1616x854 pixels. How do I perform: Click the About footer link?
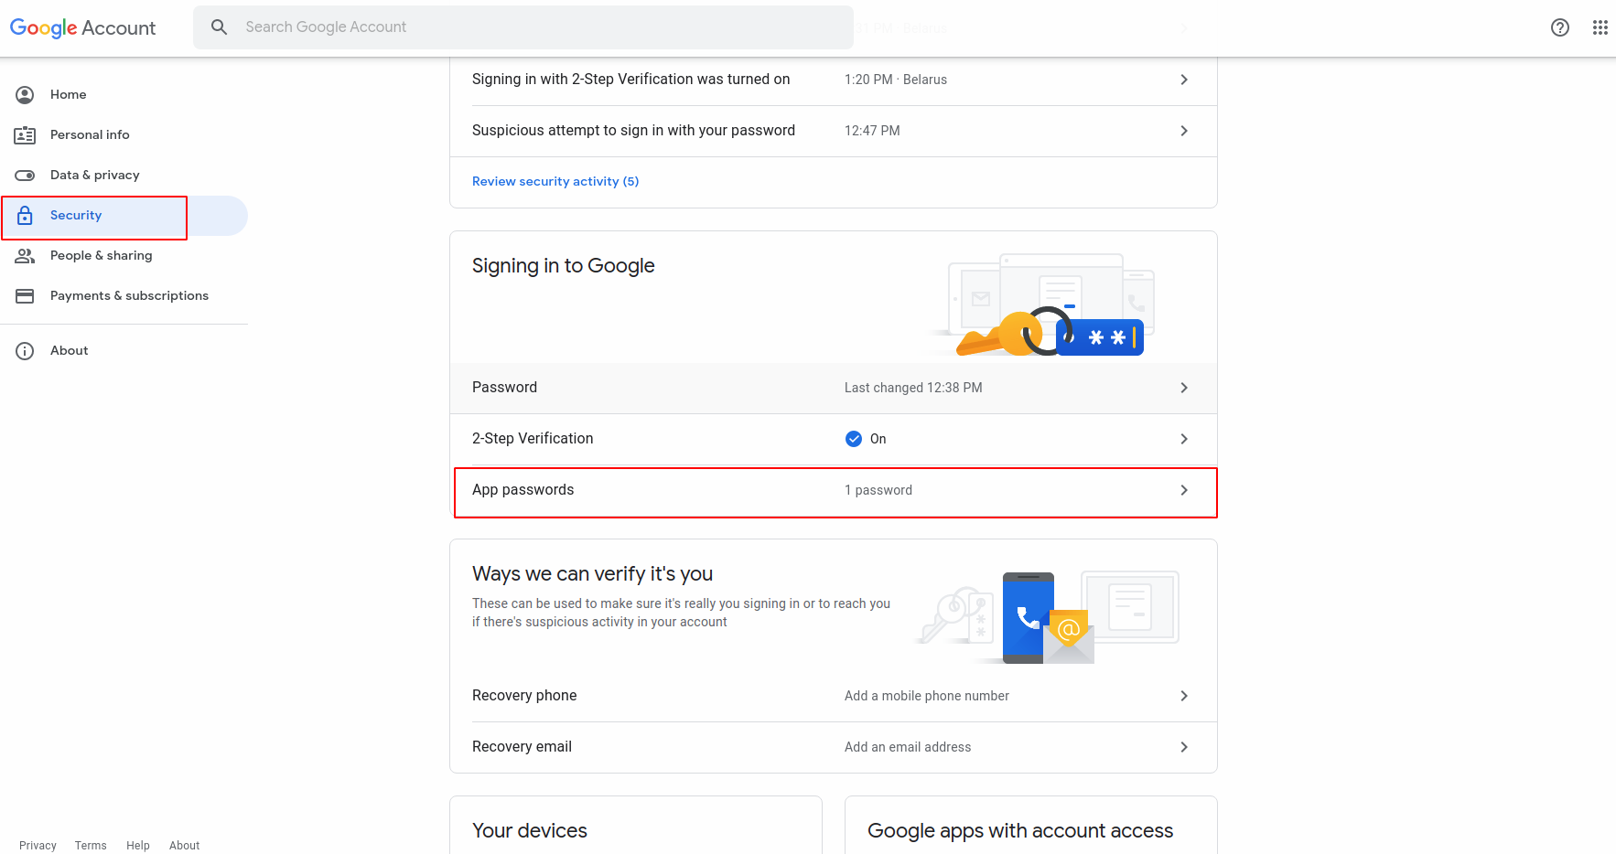[x=184, y=846]
